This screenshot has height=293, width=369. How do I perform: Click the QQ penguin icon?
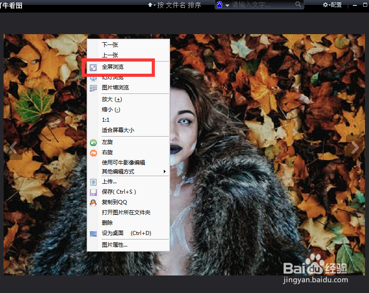pos(93,203)
